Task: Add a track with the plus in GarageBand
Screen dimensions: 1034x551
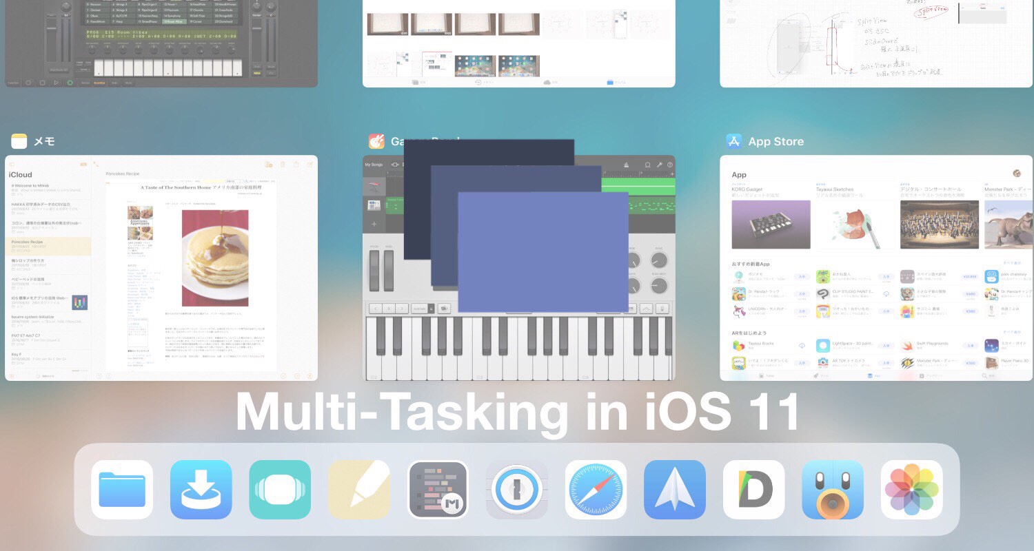Action: 374,224
